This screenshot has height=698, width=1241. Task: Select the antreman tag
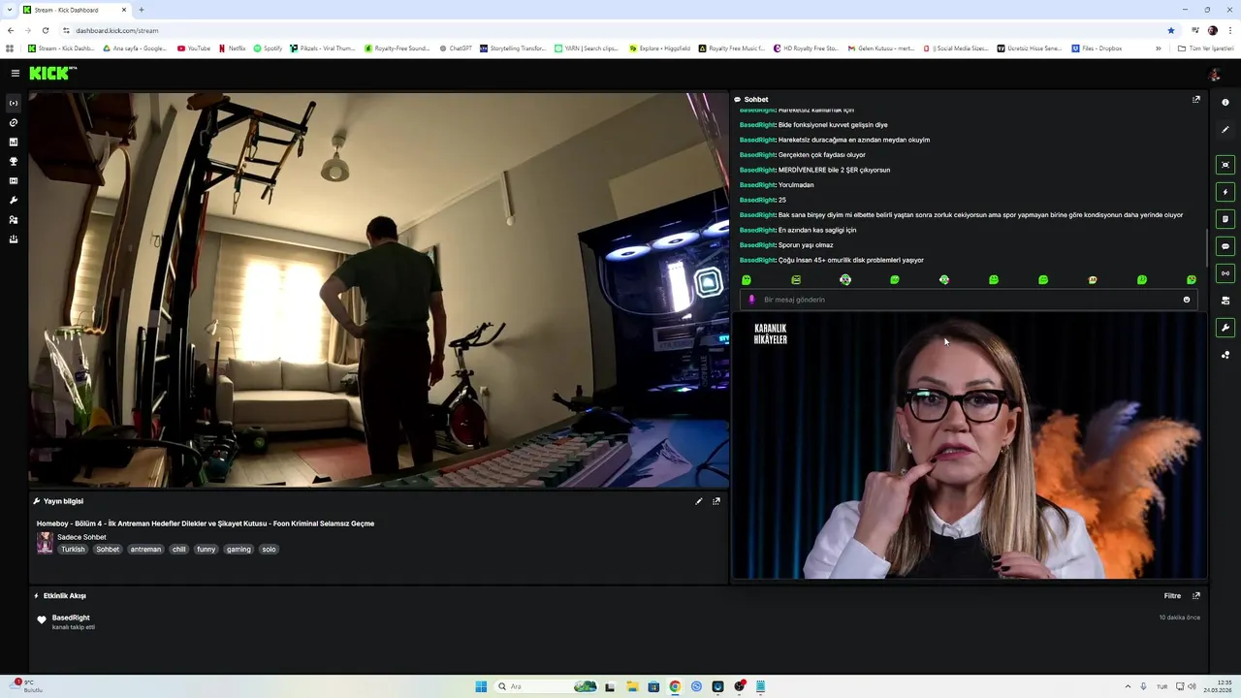click(145, 550)
